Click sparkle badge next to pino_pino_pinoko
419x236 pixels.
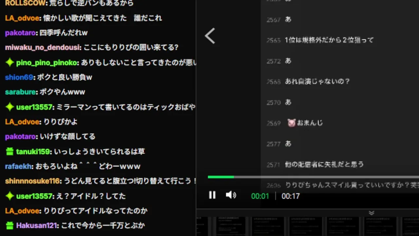click(x=10, y=63)
